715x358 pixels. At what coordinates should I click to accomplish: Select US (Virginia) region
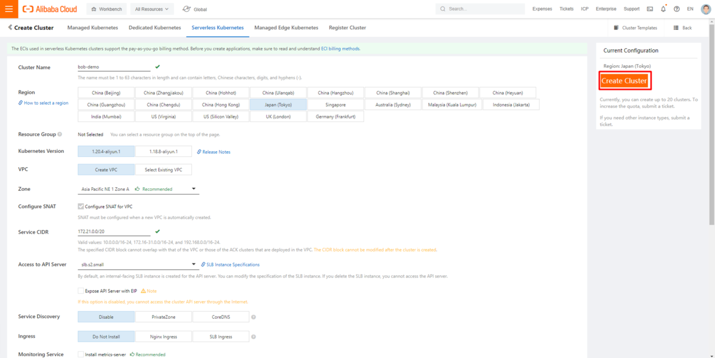tap(163, 117)
